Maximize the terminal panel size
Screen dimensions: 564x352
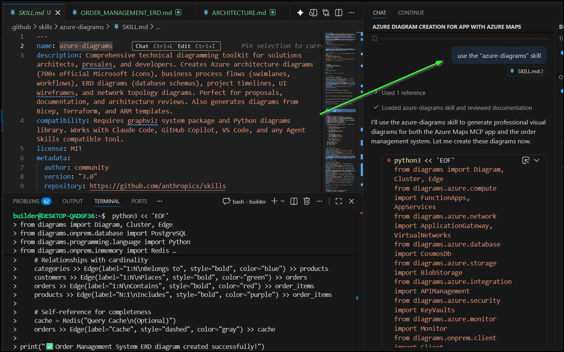(x=338, y=201)
